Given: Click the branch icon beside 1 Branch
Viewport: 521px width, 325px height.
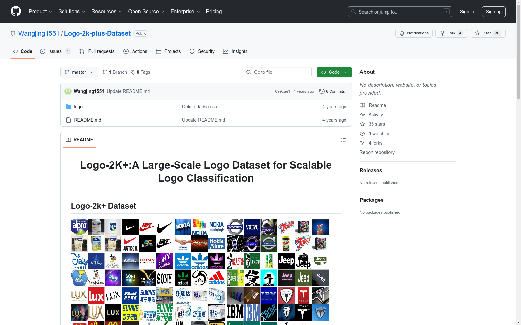Looking at the screenshot, I should 105,72.
